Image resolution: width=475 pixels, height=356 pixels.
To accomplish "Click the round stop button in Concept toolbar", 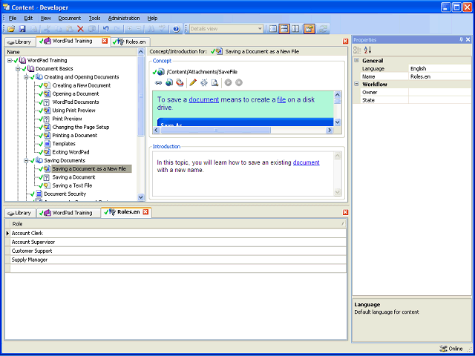I will point(239,82).
